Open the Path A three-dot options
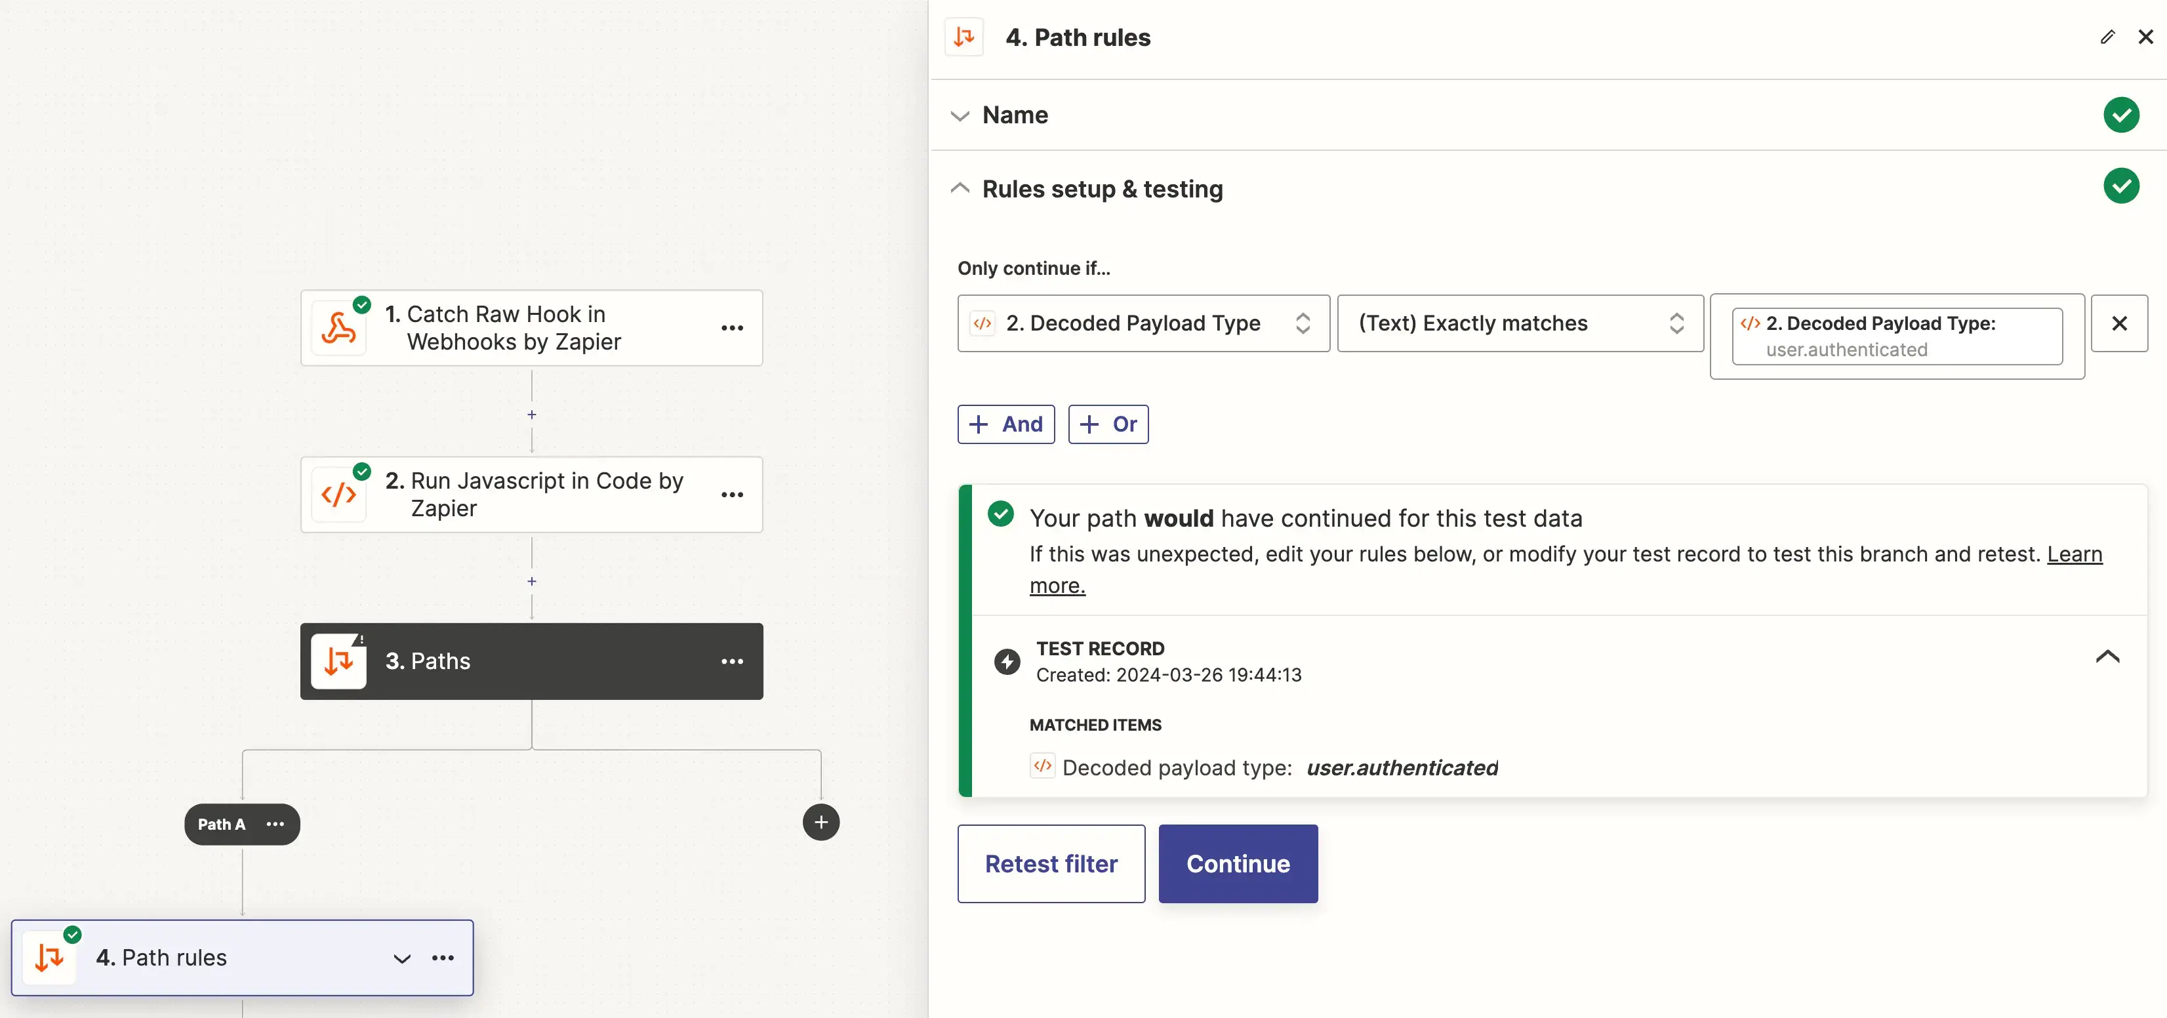Viewport: 2167px width, 1018px height. (x=275, y=824)
